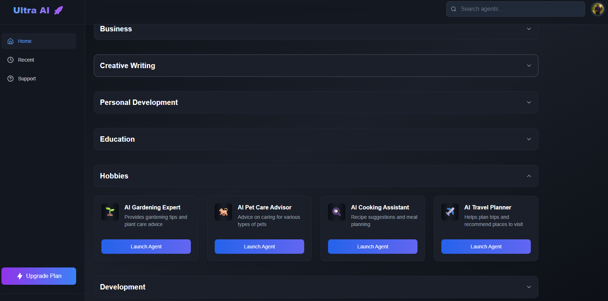Click the AI Pet Care Advisor dog icon
The height and width of the screenshot is (301, 608).
(x=223, y=212)
